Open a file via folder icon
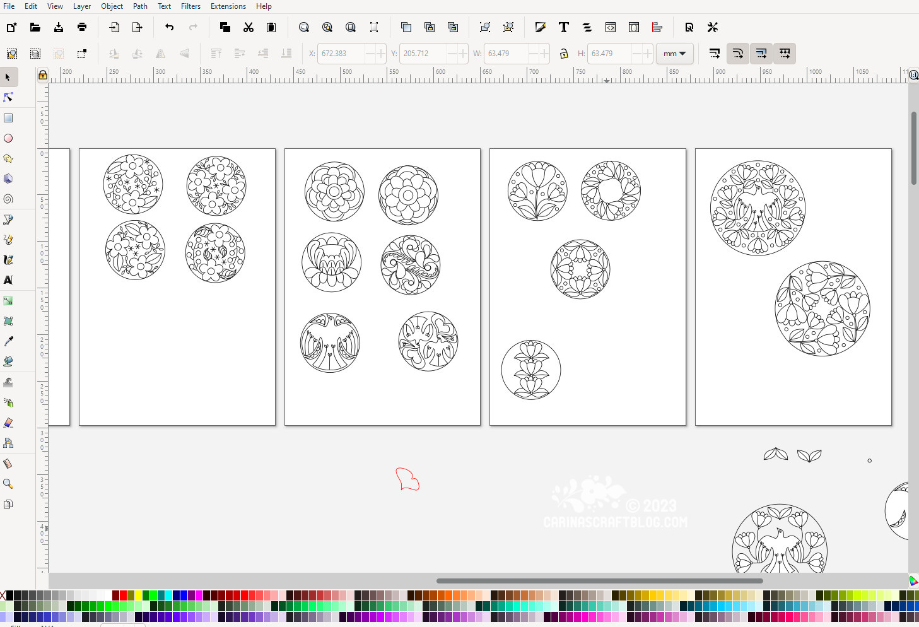 pyautogui.click(x=35, y=27)
